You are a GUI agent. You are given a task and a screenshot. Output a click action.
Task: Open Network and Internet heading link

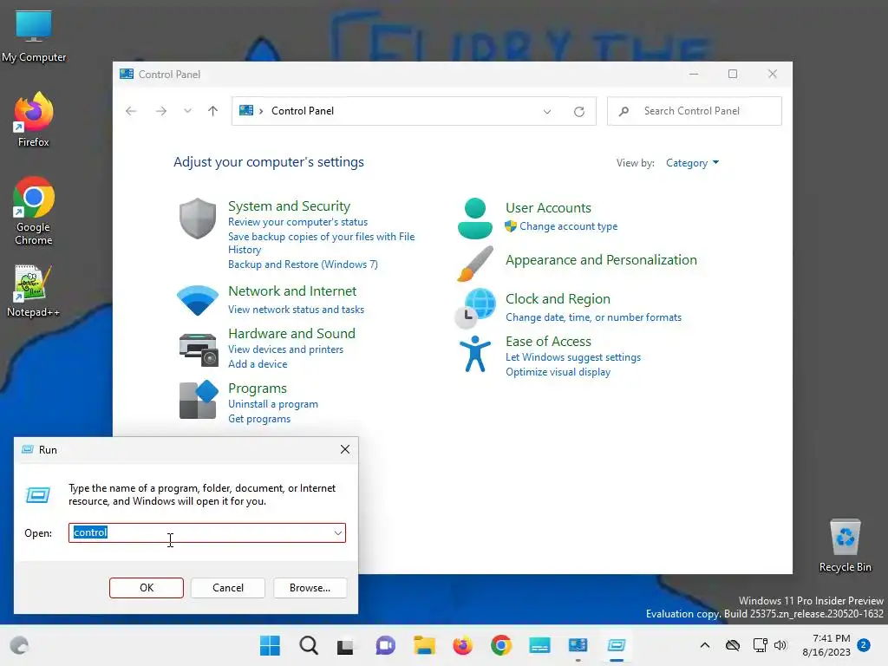[292, 291]
